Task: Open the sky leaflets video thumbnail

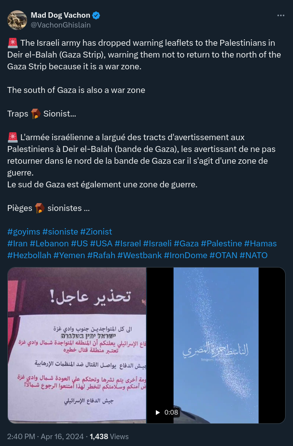Action: pos(216,345)
